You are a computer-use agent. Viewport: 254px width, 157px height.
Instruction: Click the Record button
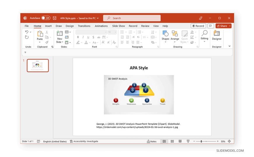click(198, 26)
